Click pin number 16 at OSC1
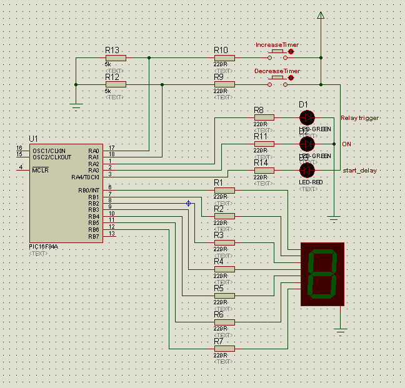This screenshot has width=405, height=388. click(19, 147)
